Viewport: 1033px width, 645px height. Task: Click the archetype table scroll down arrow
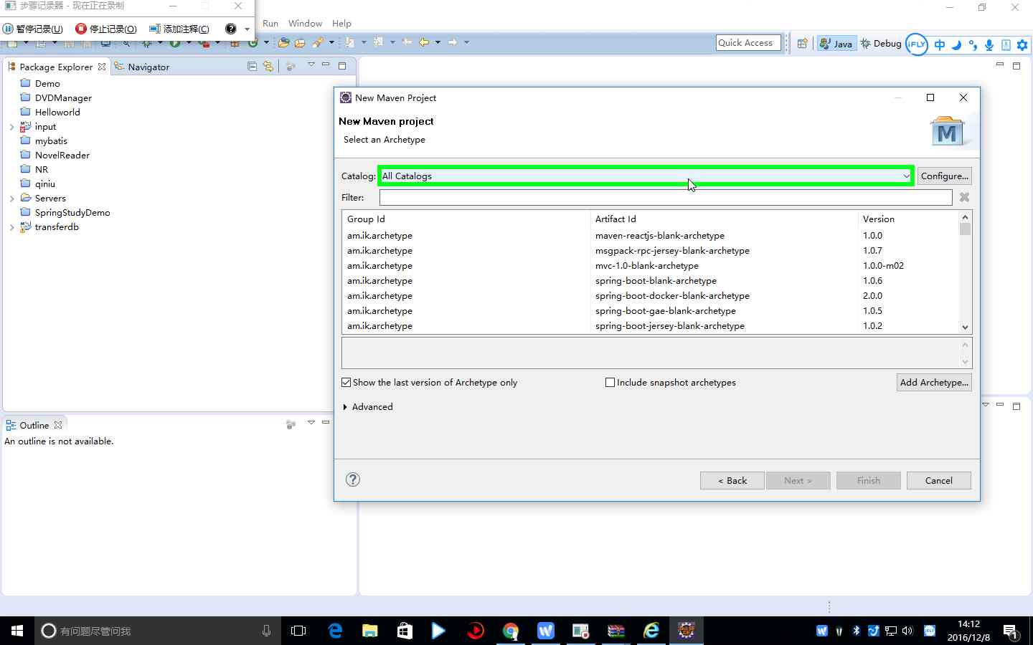pyautogui.click(x=965, y=327)
